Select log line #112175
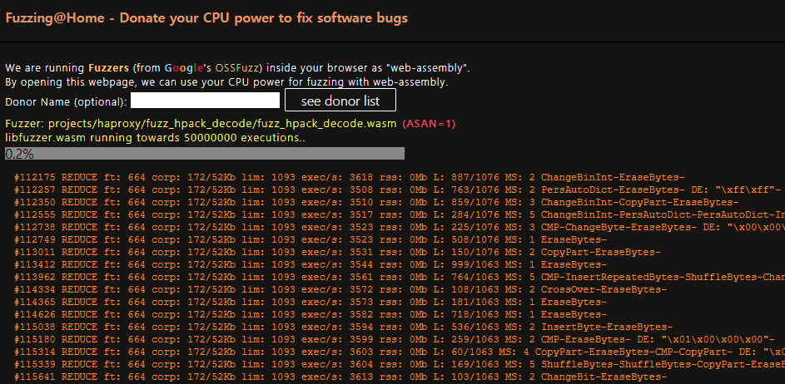 pos(350,178)
